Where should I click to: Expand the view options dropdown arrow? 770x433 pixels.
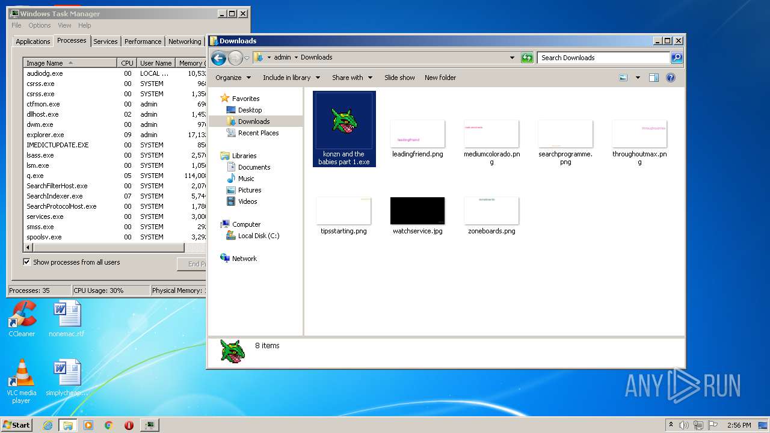[x=638, y=78]
